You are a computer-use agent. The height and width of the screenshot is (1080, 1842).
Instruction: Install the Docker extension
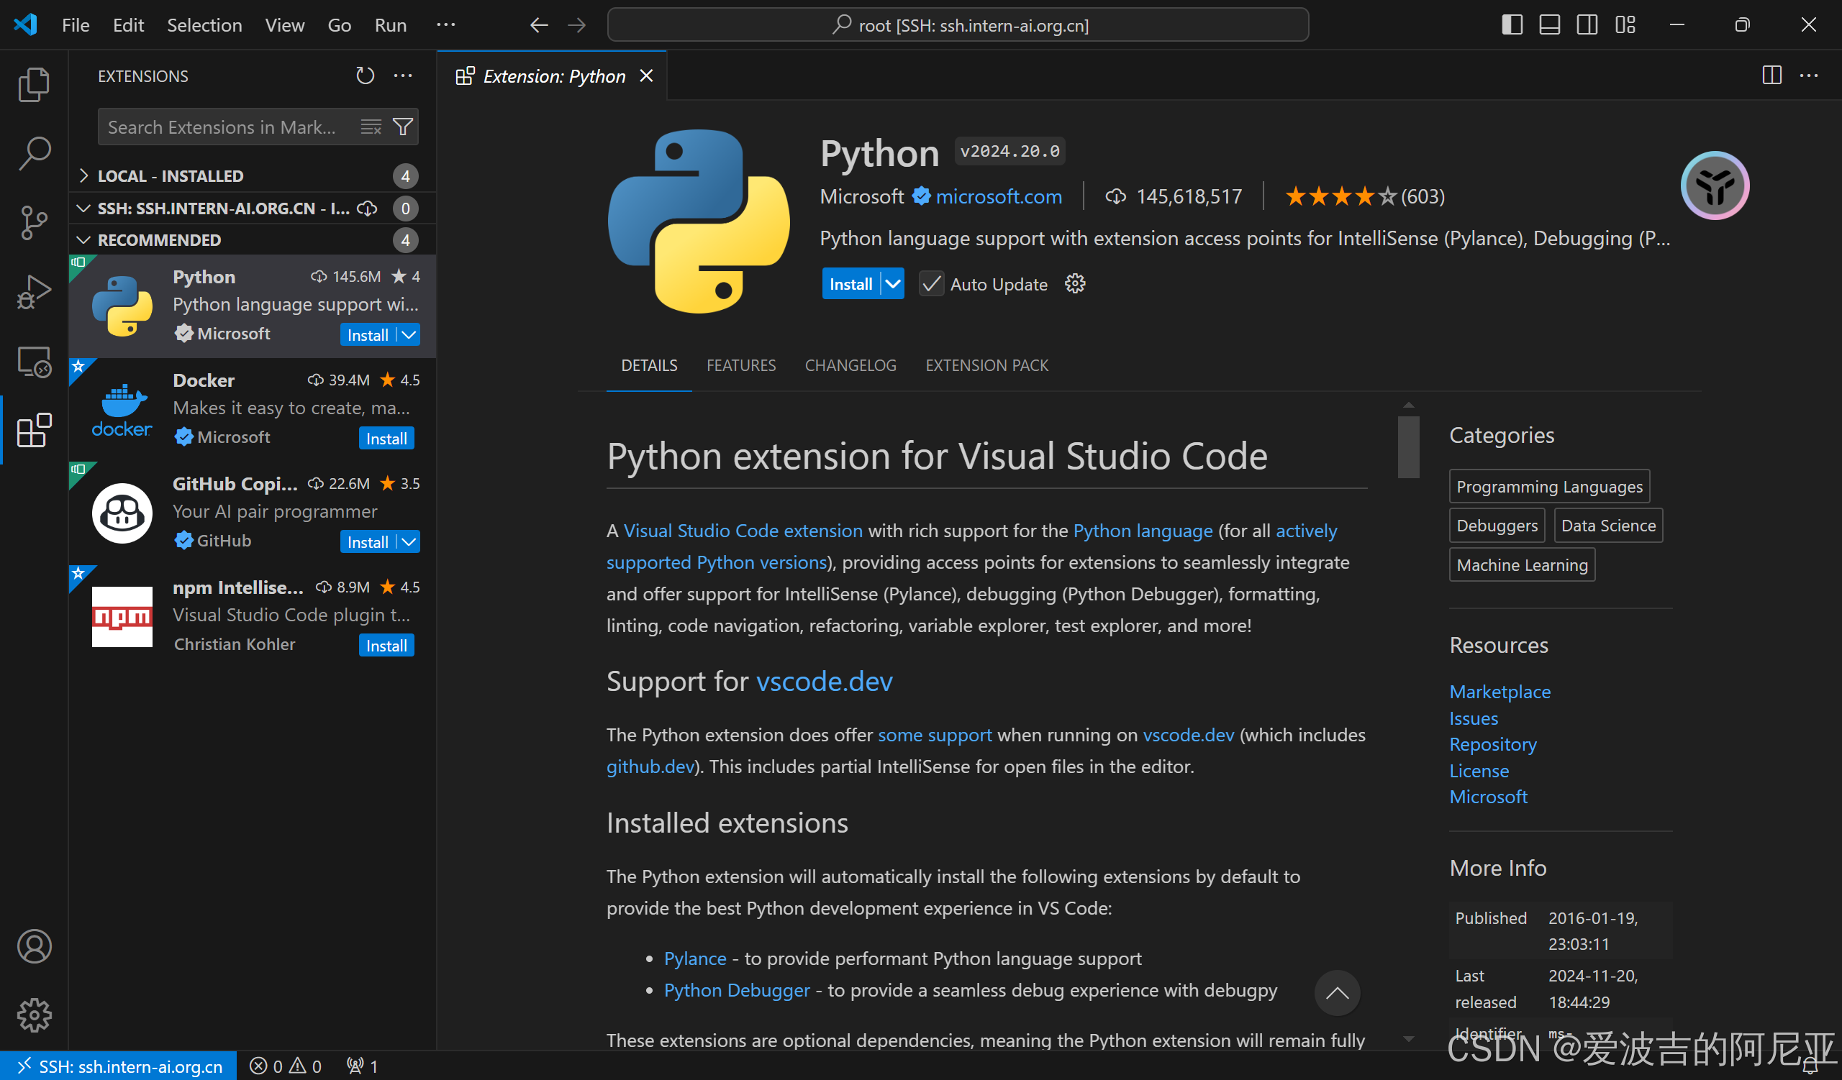coord(386,438)
